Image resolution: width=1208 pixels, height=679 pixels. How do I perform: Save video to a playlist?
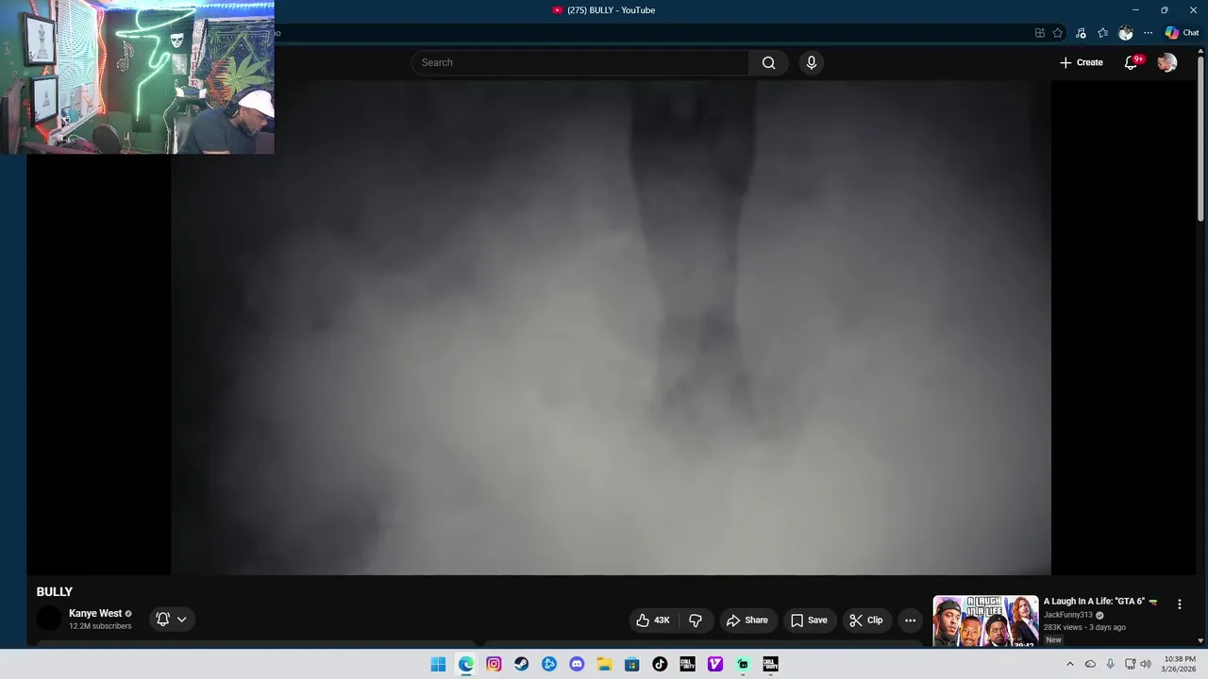click(809, 620)
